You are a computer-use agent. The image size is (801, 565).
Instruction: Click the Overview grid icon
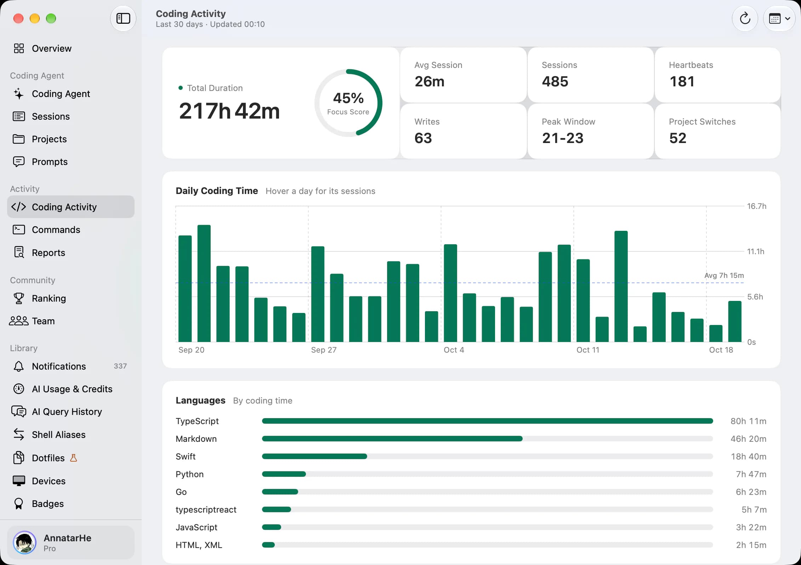click(19, 48)
